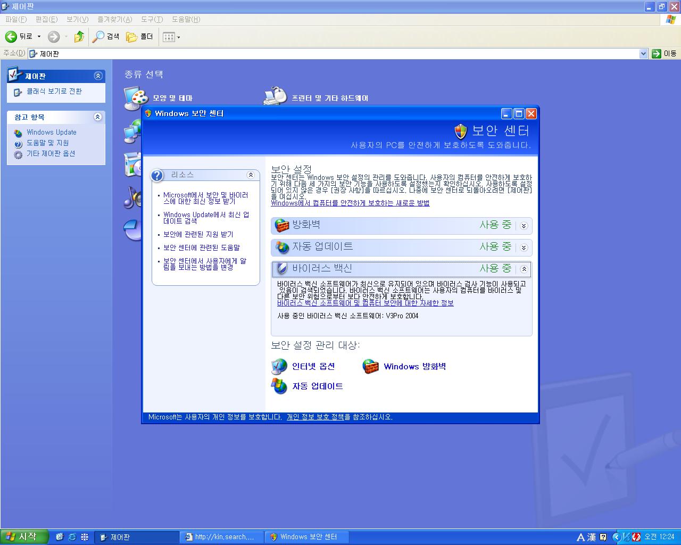Click the 리소스 question mark icon
The height and width of the screenshot is (545, 681).
pyautogui.click(x=157, y=175)
